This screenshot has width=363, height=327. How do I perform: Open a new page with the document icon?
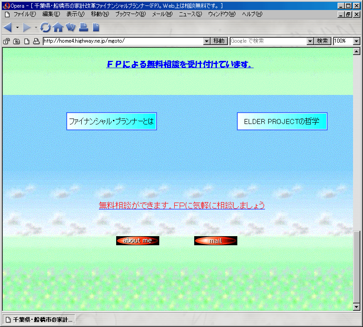pos(96,27)
